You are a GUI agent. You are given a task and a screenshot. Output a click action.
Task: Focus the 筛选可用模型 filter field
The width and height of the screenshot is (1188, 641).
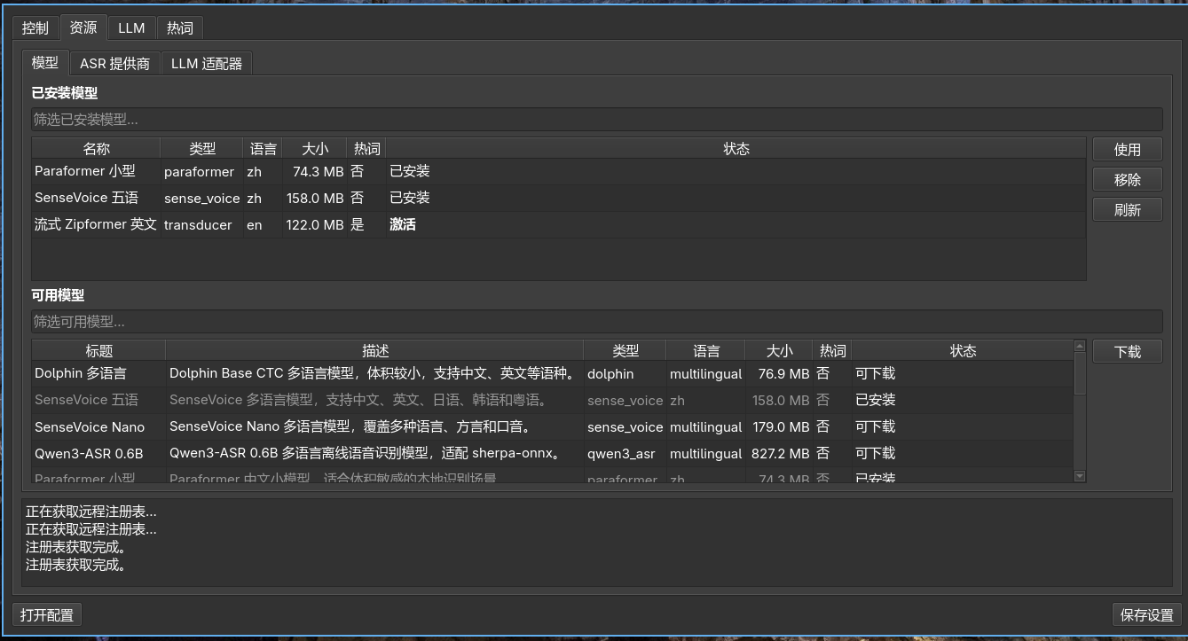click(x=596, y=321)
